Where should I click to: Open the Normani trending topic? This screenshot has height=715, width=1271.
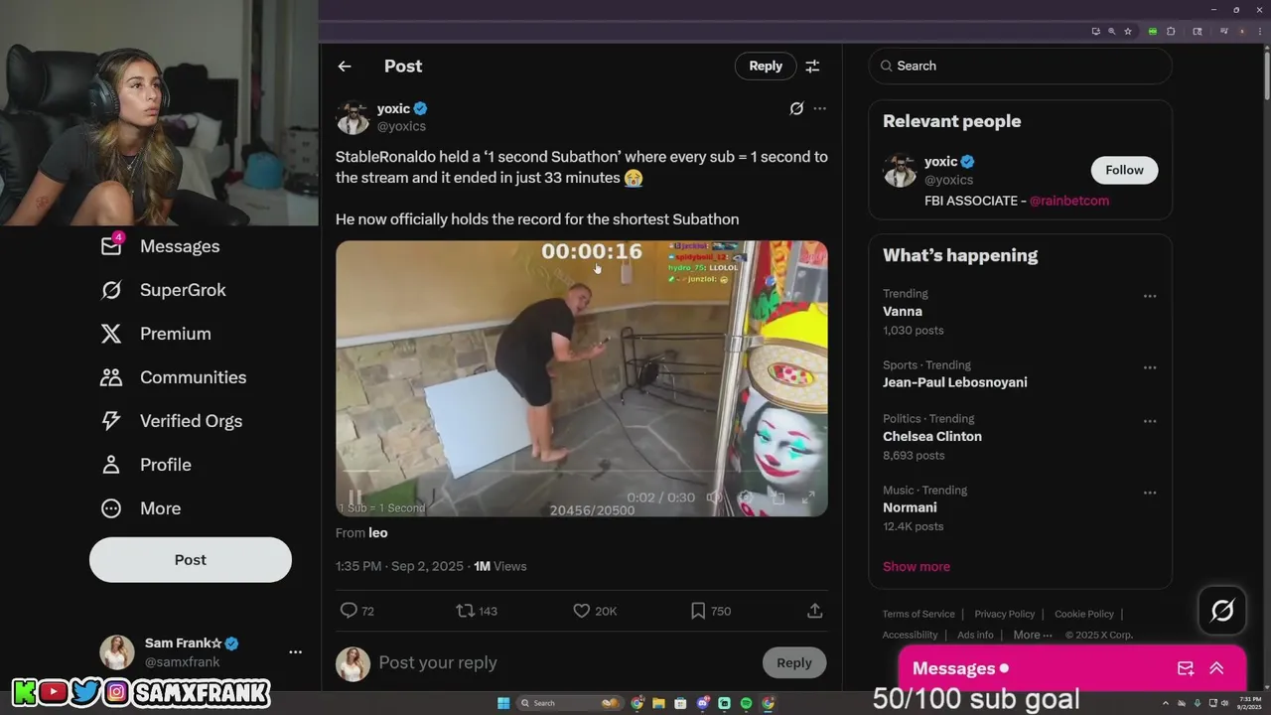[x=910, y=508]
